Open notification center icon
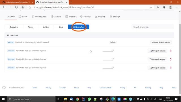The height and width of the screenshot is (102, 181). pyautogui.click(x=176, y=99)
